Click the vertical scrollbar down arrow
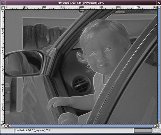This screenshot has width=161, height=135. 159,122
